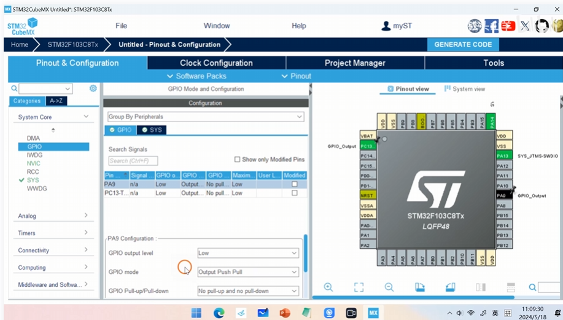This screenshot has height=320, width=563.
Task: Click the GENERATE CODE button
Action: coord(463,45)
